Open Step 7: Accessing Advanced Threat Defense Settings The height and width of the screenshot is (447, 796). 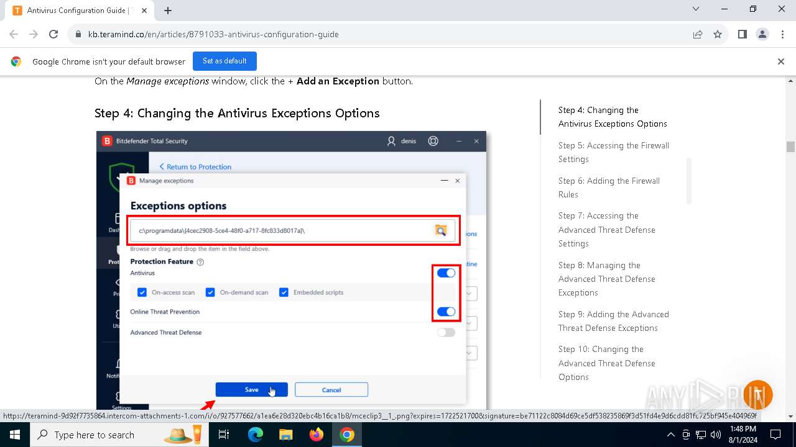coord(607,230)
